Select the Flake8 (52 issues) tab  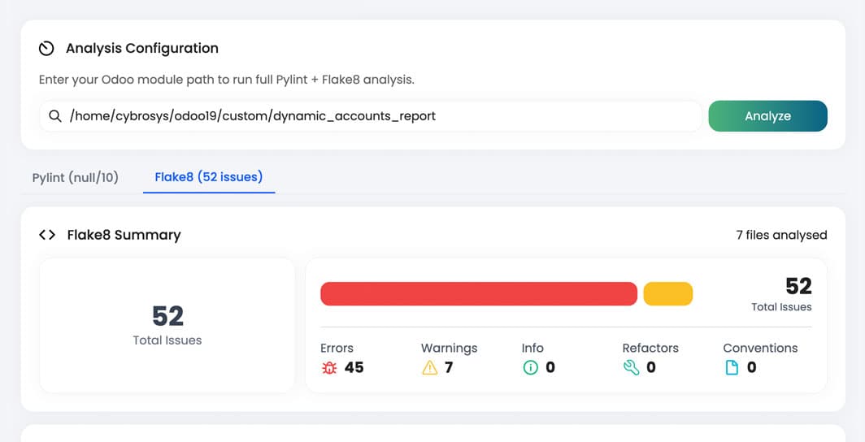[209, 176]
